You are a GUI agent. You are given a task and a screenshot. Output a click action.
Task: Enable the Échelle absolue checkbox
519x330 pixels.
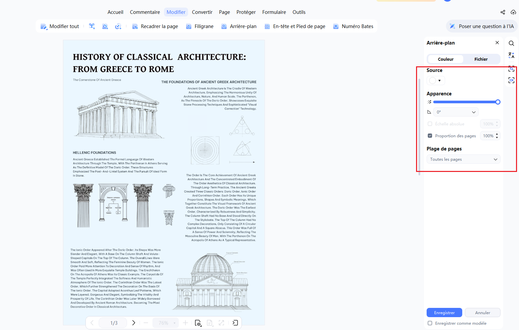click(430, 124)
